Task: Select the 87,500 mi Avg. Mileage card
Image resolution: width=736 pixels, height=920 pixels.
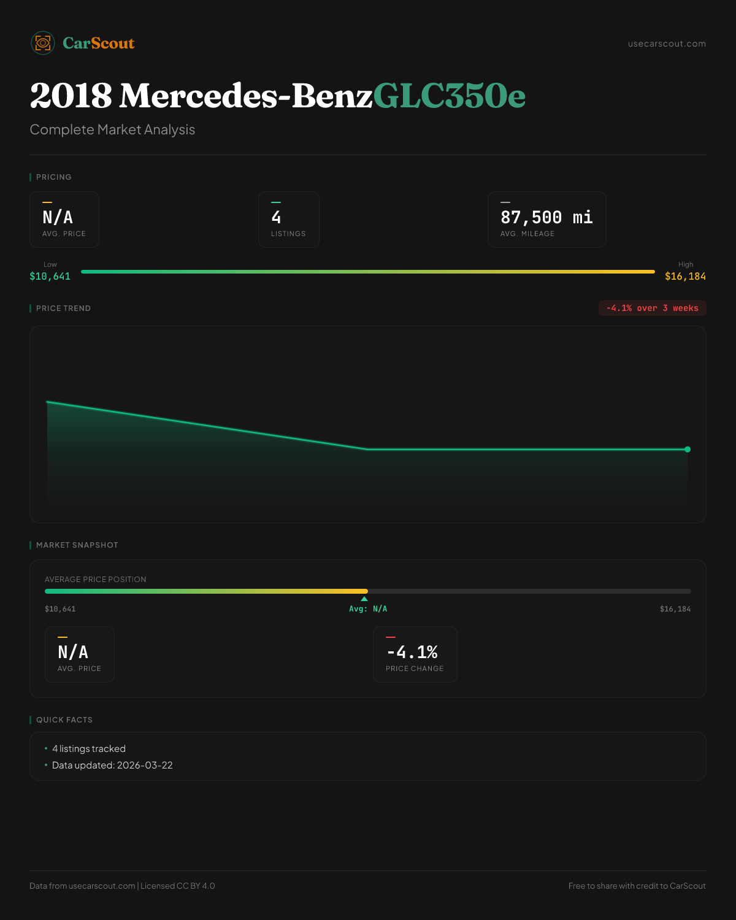Action: click(546, 220)
